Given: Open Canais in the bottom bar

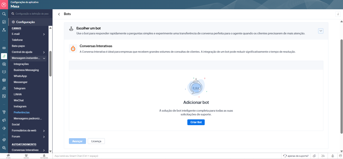Looking at the screenshot, I should click(x=26, y=156).
